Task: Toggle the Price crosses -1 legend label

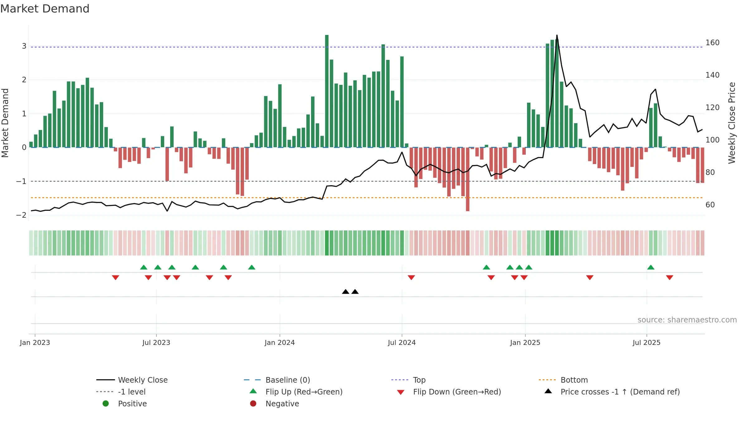Action: click(620, 392)
